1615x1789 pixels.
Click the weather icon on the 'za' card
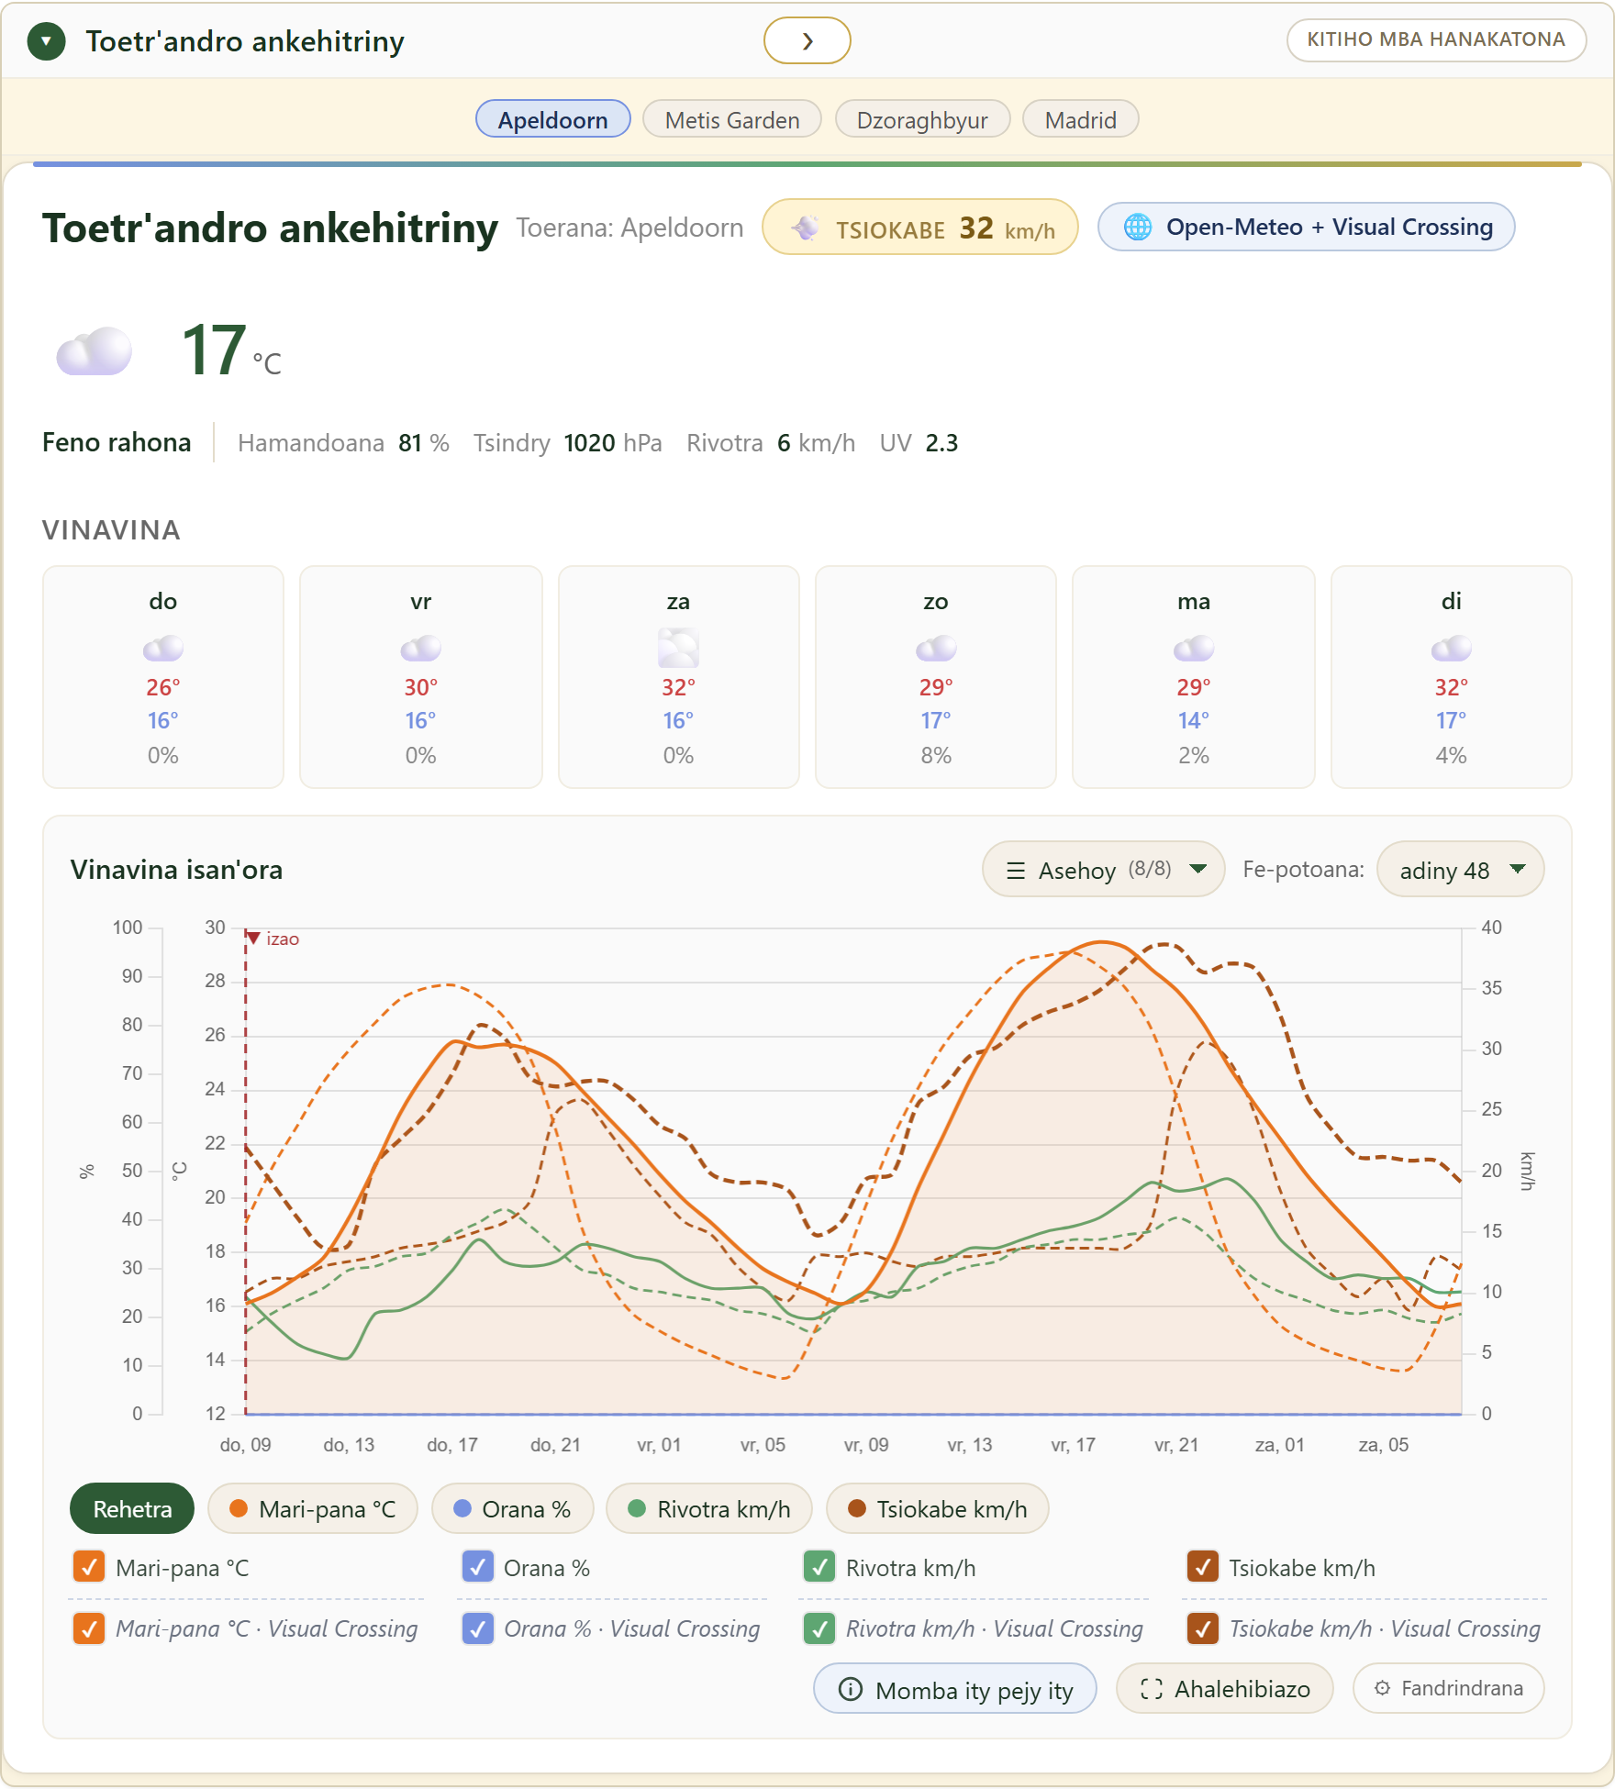click(x=678, y=649)
